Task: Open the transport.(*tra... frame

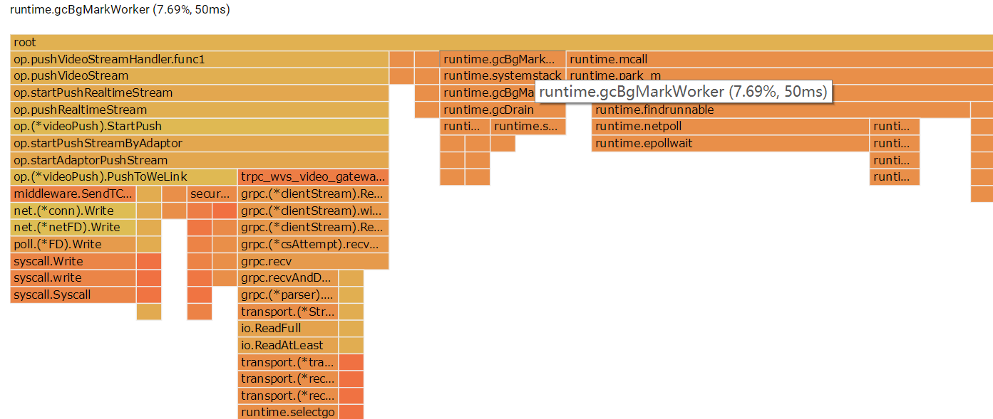Action: (x=288, y=363)
